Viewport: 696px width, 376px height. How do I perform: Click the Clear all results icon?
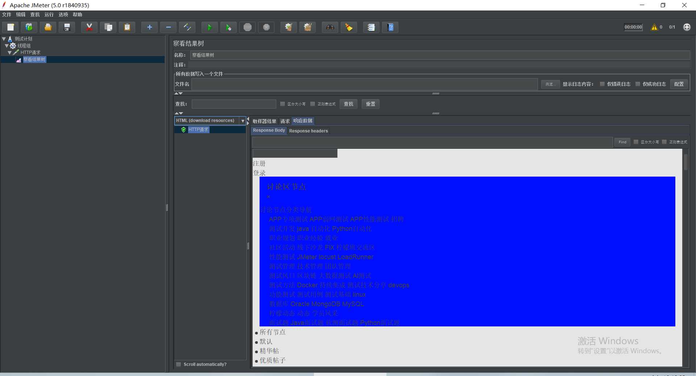[307, 27]
